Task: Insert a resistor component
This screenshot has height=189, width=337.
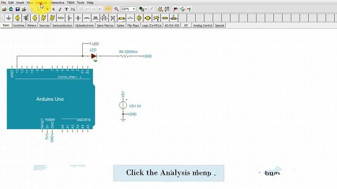Action: (x=61, y=18)
